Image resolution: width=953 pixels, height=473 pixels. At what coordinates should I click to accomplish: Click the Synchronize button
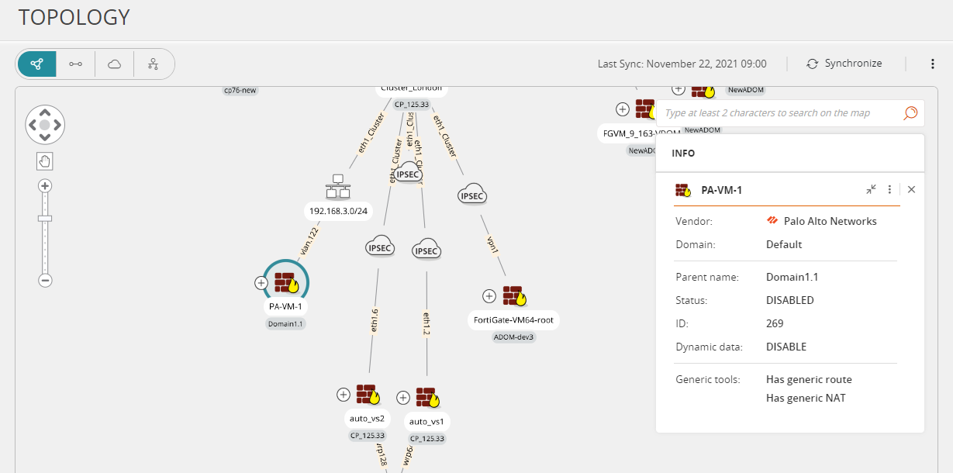(x=844, y=64)
